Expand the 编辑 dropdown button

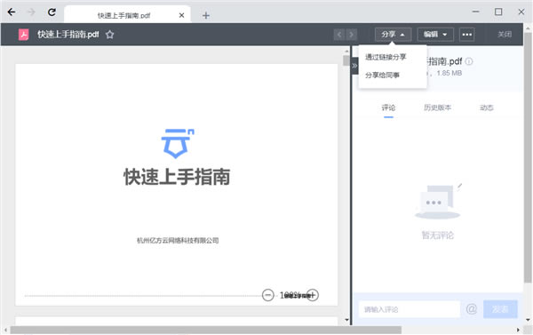(435, 35)
